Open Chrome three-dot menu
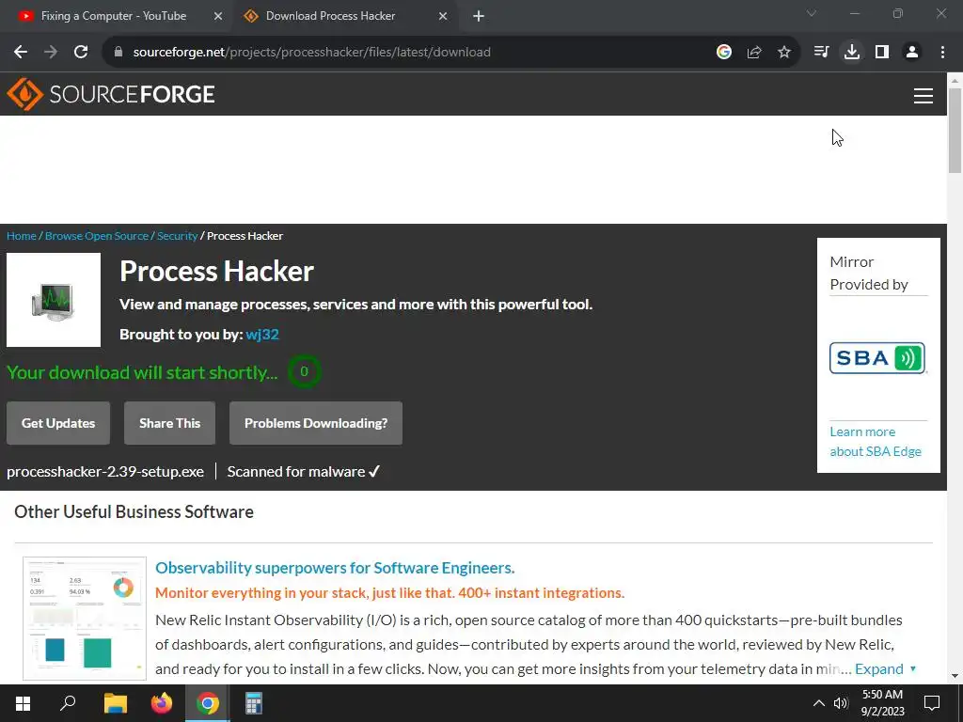The height and width of the screenshot is (722, 963). point(942,53)
